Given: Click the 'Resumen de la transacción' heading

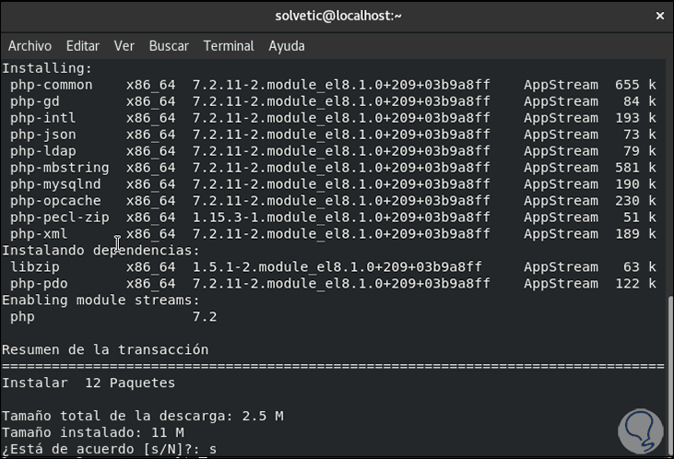Looking at the screenshot, I should point(105,350).
